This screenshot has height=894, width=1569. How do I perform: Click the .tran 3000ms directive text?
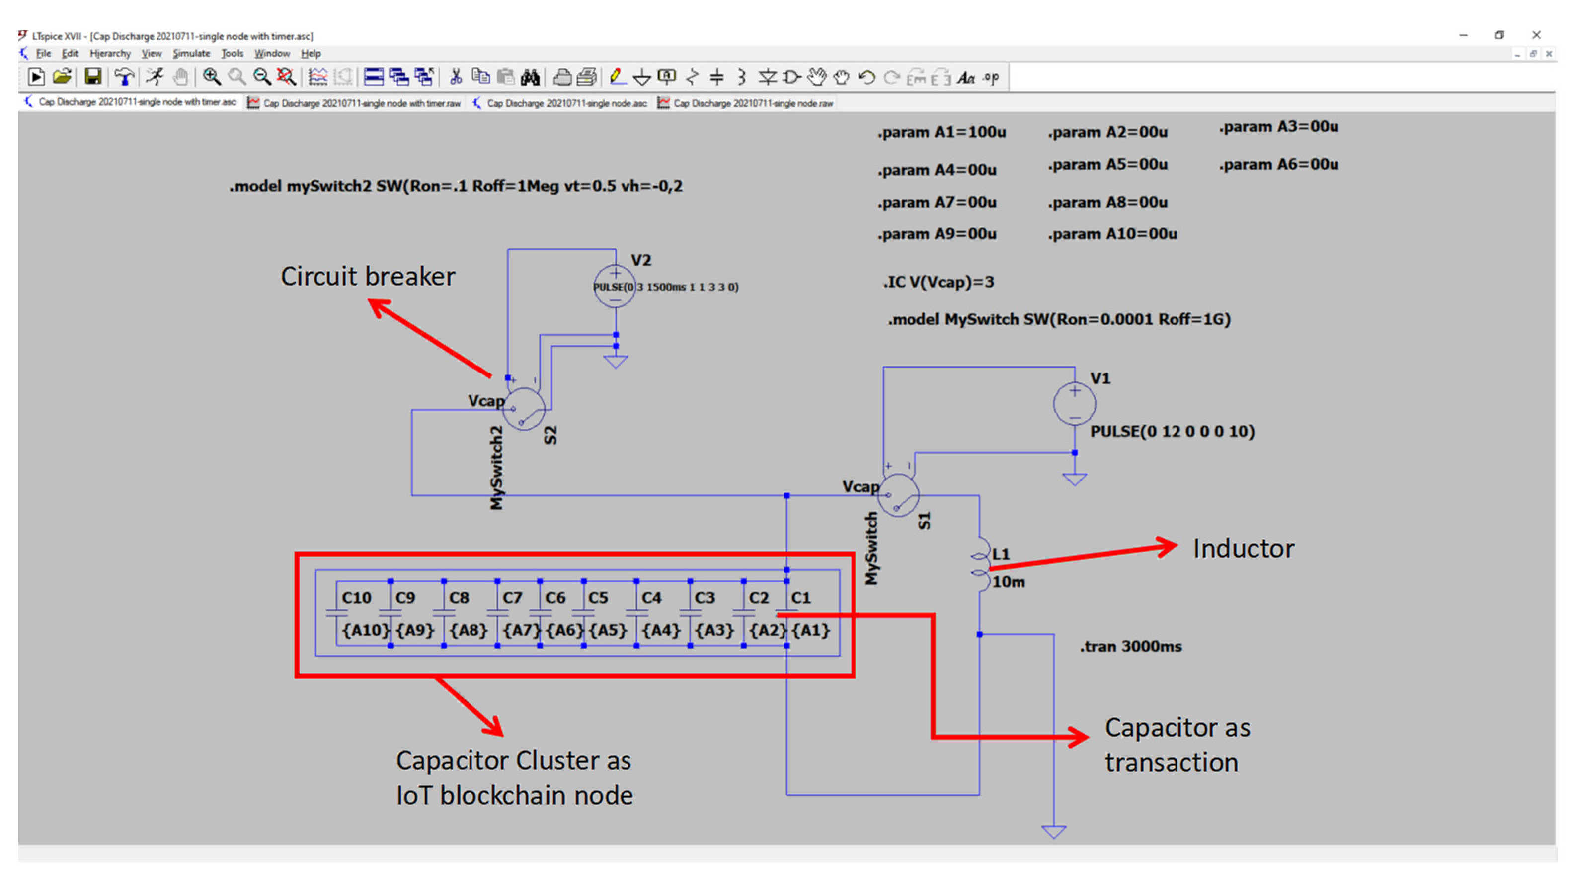[x=1130, y=646]
